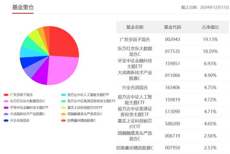Click legend label 招商量化精选股票C

[x=81, y=121]
